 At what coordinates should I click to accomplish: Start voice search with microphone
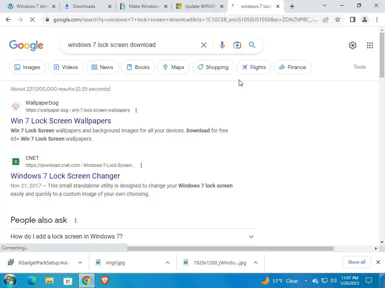pyautogui.click(x=222, y=45)
